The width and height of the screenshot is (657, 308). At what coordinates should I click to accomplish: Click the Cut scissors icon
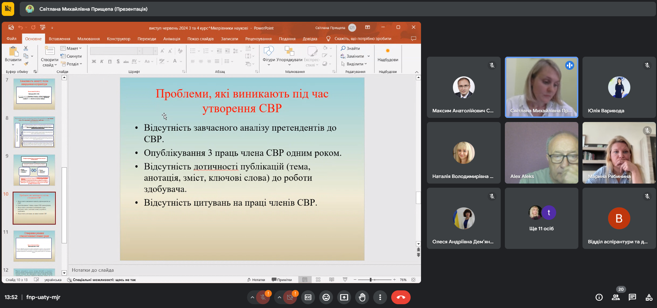26,49
